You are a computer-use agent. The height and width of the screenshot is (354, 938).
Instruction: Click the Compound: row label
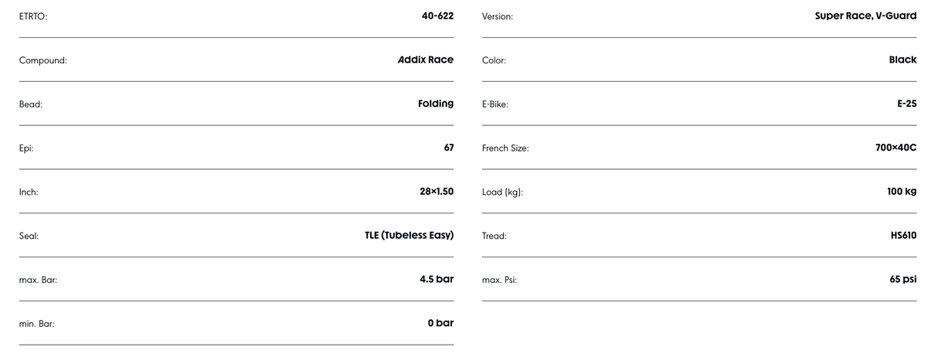tap(42, 60)
